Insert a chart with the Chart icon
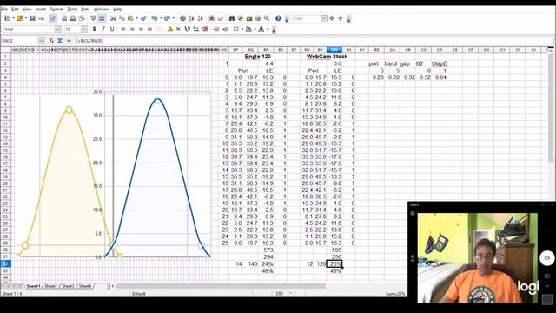The height and width of the screenshot is (313, 556). click(x=212, y=18)
